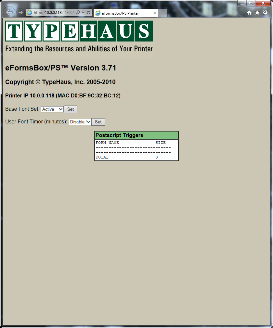Navigate back using the browser back arrow
Viewport: 273px width, 328px height.
(x=9, y=12)
